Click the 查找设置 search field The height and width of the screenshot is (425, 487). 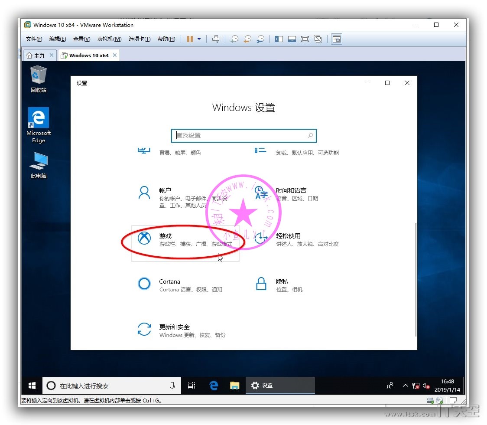244,136
